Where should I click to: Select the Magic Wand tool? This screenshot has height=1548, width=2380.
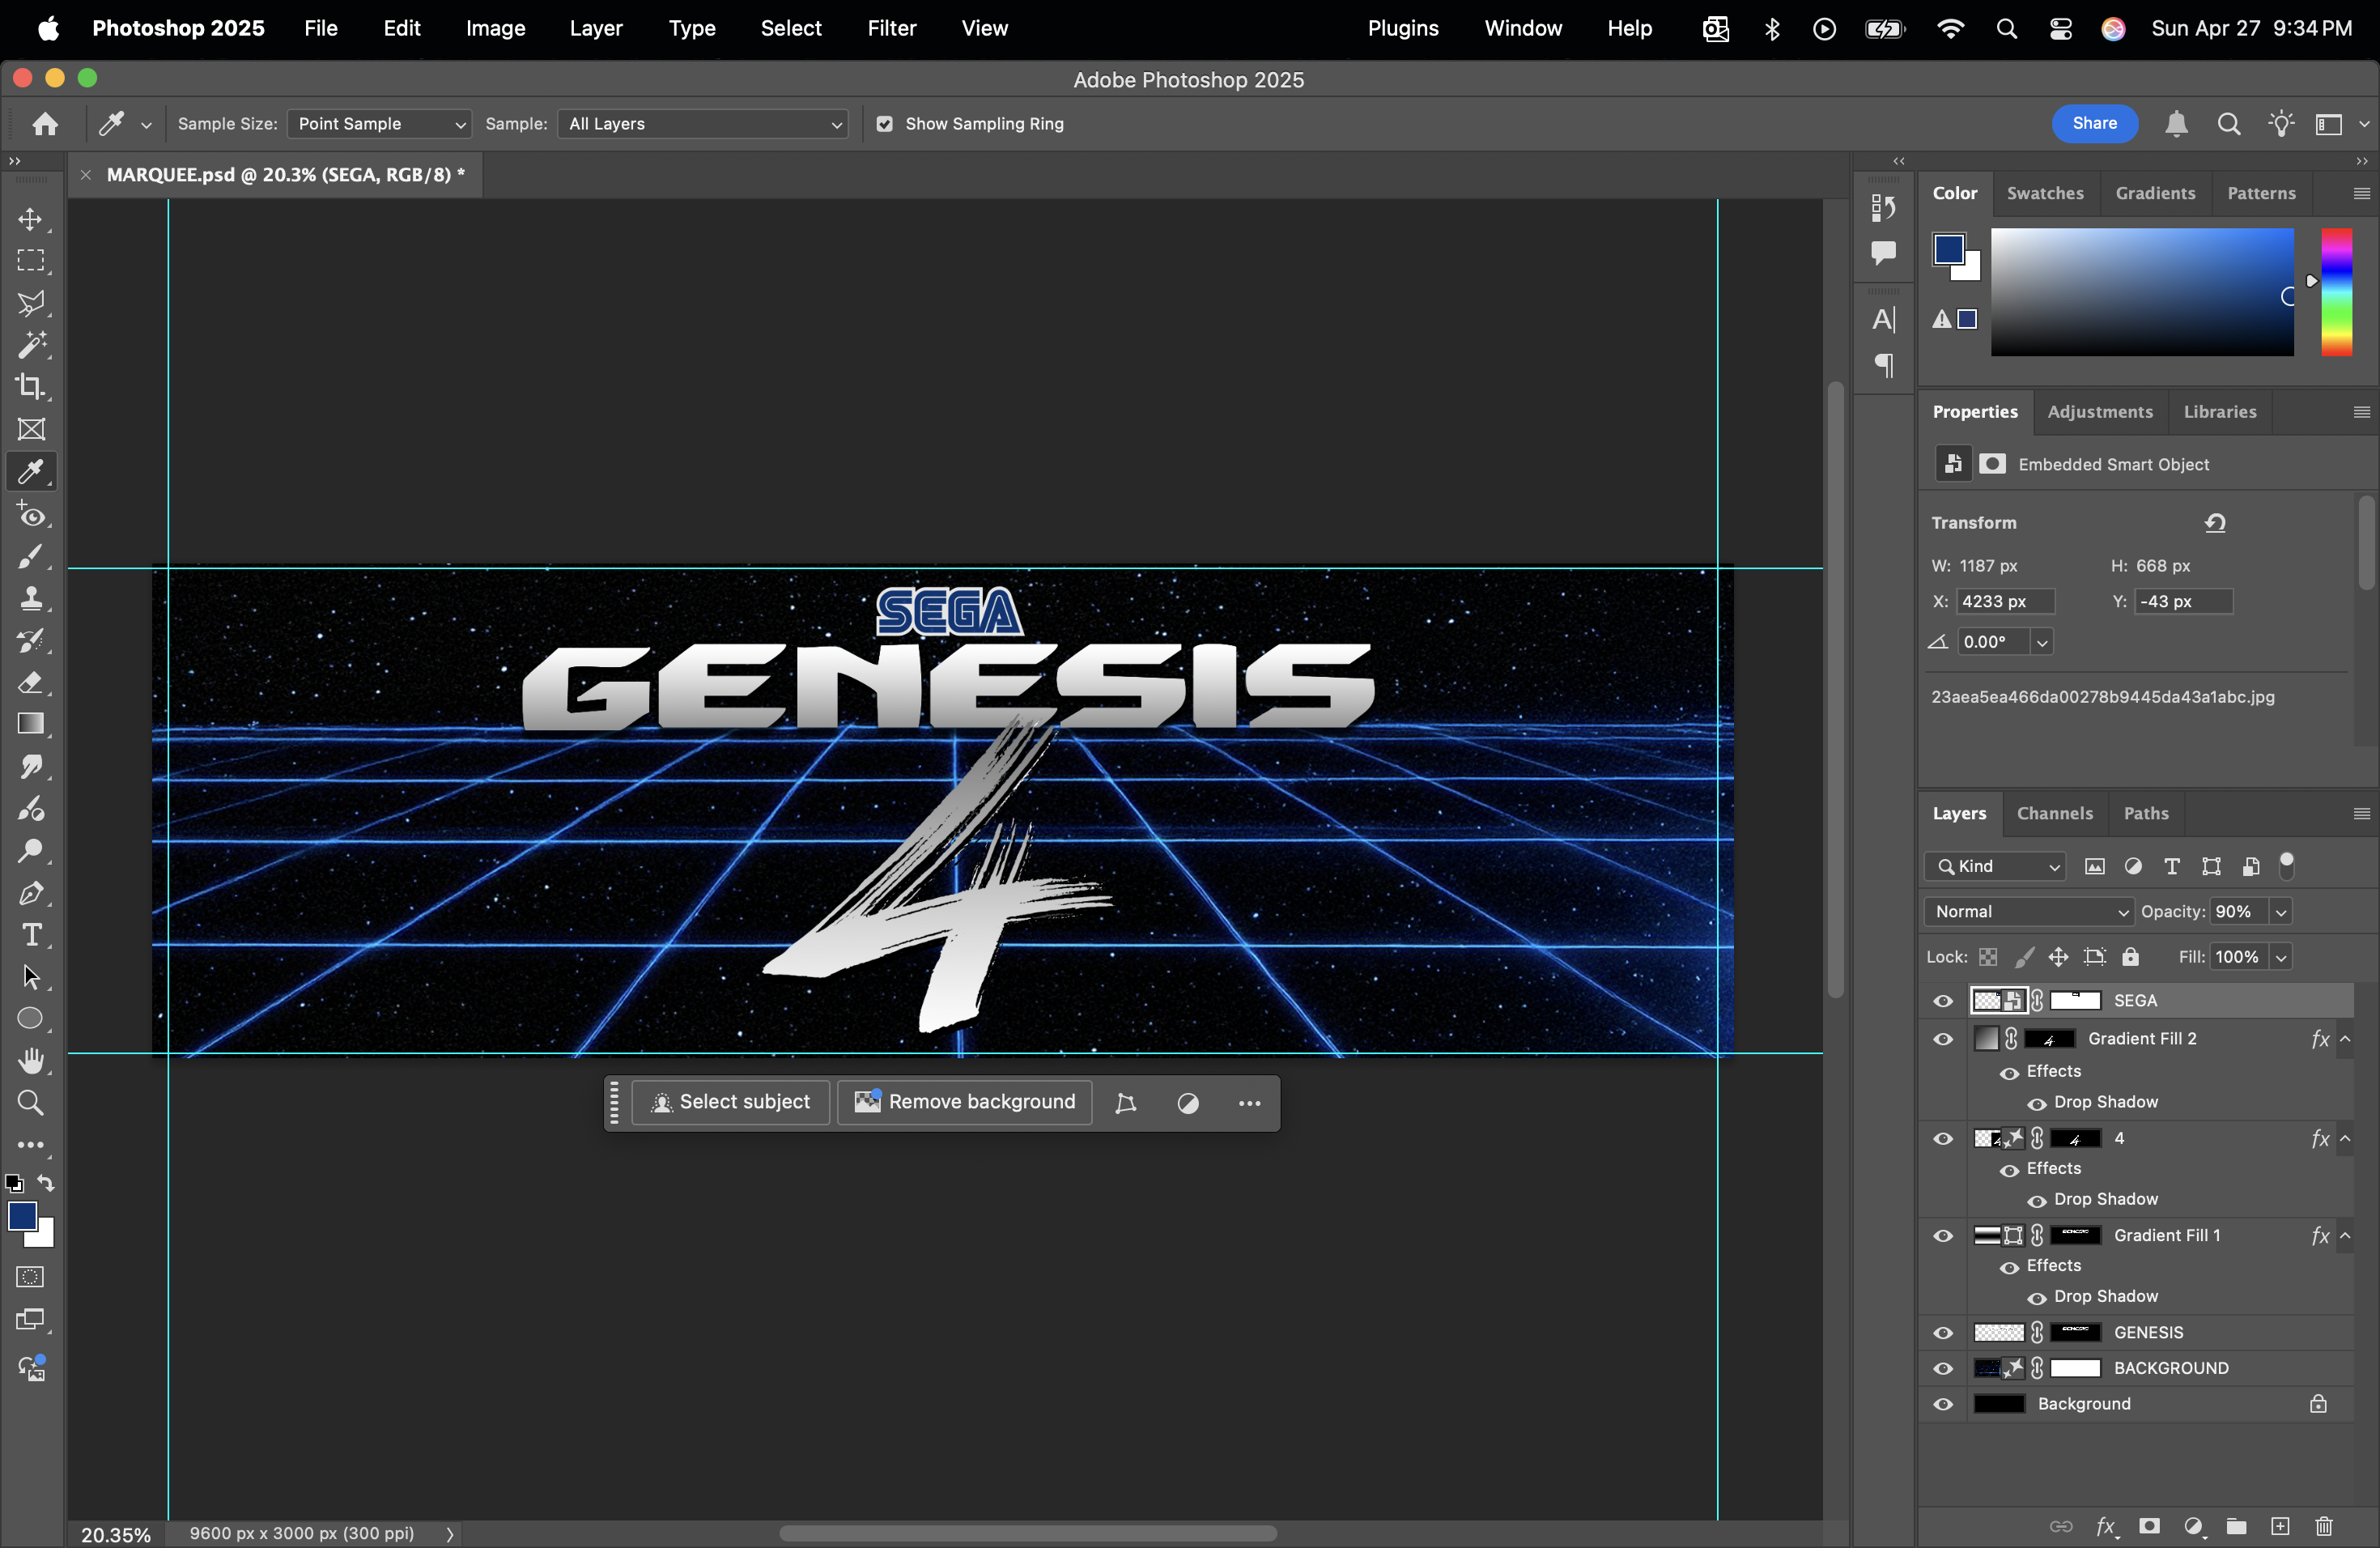click(x=31, y=345)
